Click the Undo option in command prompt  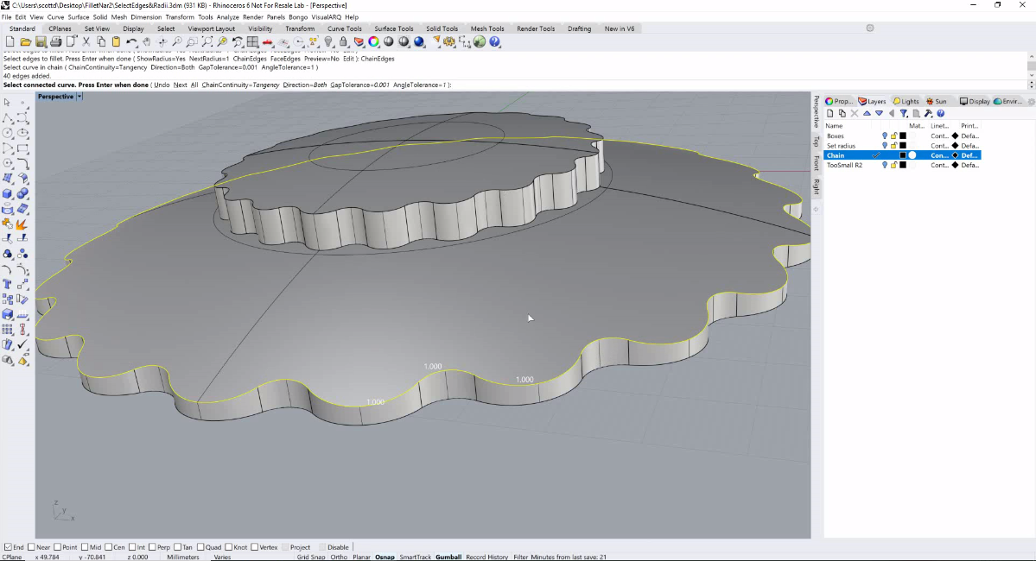[x=162, y=85]
